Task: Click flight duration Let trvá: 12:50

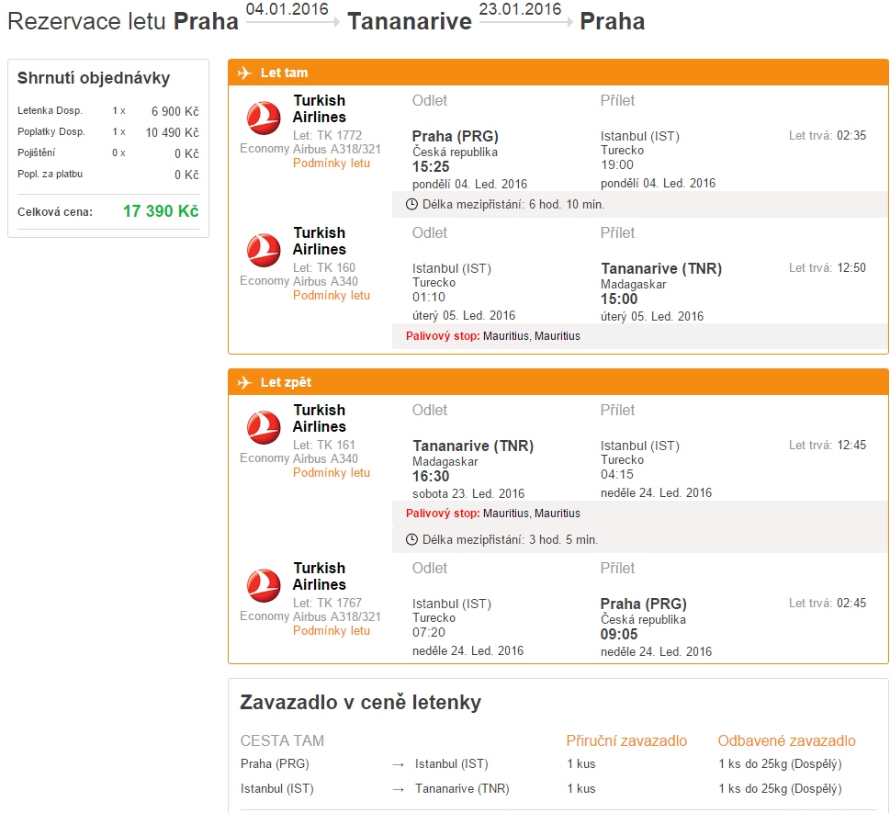Action: [x=828, y=267]
